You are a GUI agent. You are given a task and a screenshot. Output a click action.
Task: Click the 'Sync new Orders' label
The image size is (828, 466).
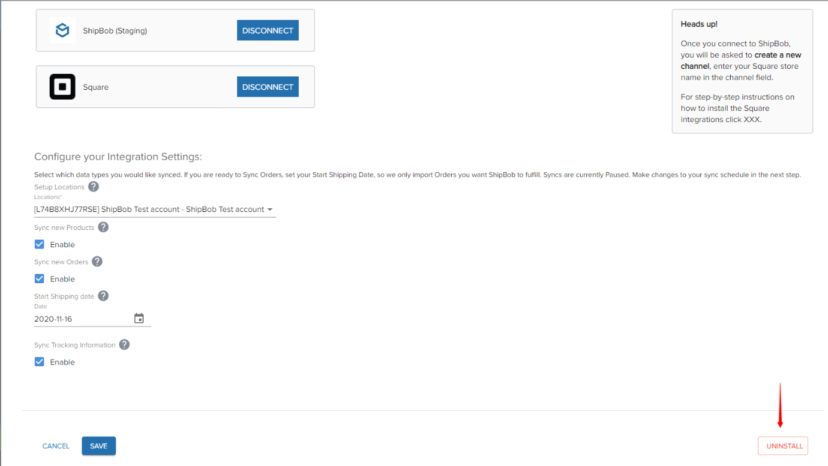[61, 262]
